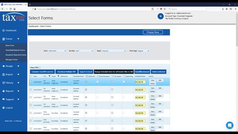238x134 pixels.
Task: Click the Delete Selected button
Action: [x=159, y=72]
